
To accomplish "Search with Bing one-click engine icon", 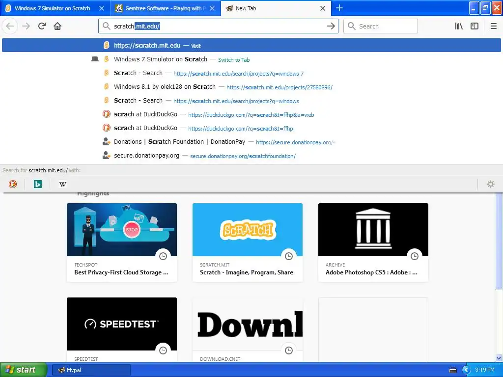I will tap(38, 184).
